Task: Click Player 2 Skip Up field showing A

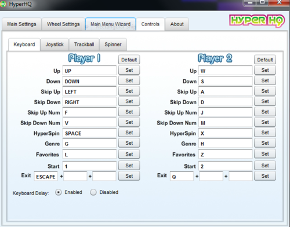Action: click(x=226, y=91)
